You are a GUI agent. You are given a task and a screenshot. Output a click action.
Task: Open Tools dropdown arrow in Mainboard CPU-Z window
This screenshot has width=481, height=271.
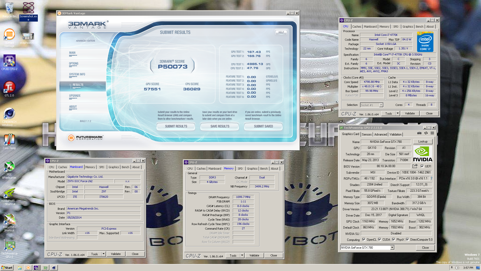coord(103,254)
